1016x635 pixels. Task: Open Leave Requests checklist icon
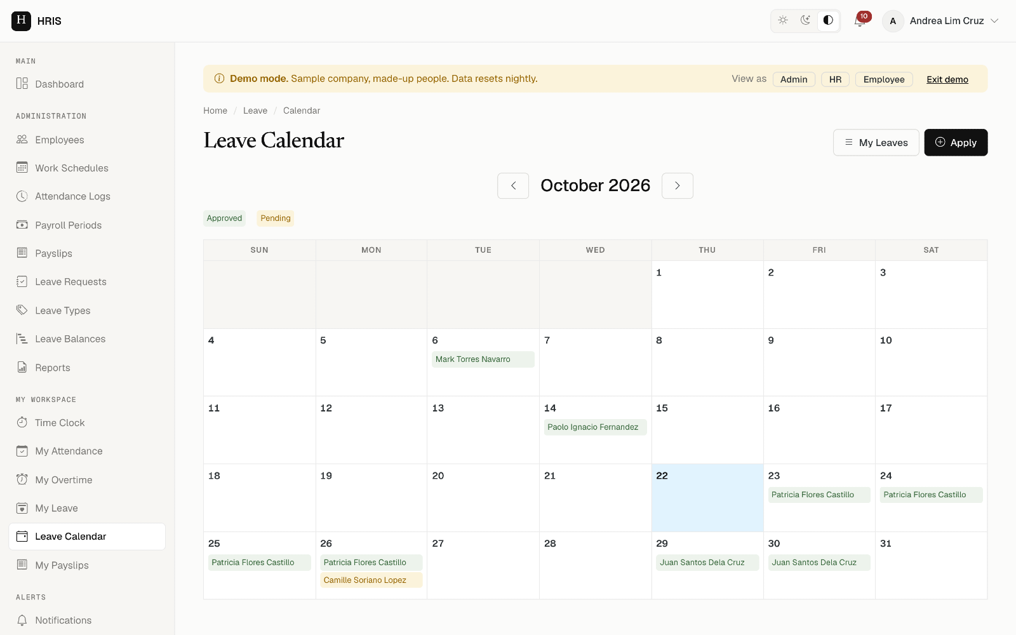(22, 281)
